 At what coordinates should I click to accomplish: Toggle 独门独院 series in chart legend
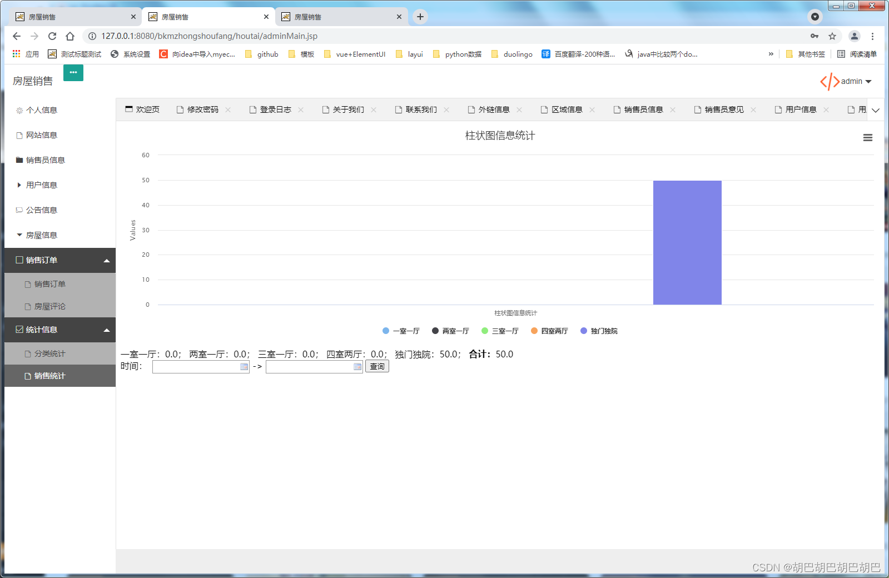[599, 331]
